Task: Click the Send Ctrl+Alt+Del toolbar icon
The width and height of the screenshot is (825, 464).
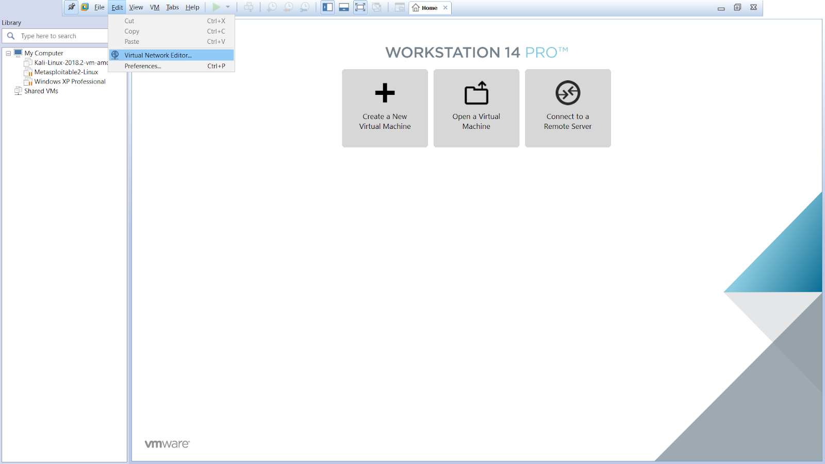Action: [x=249, y=7]
